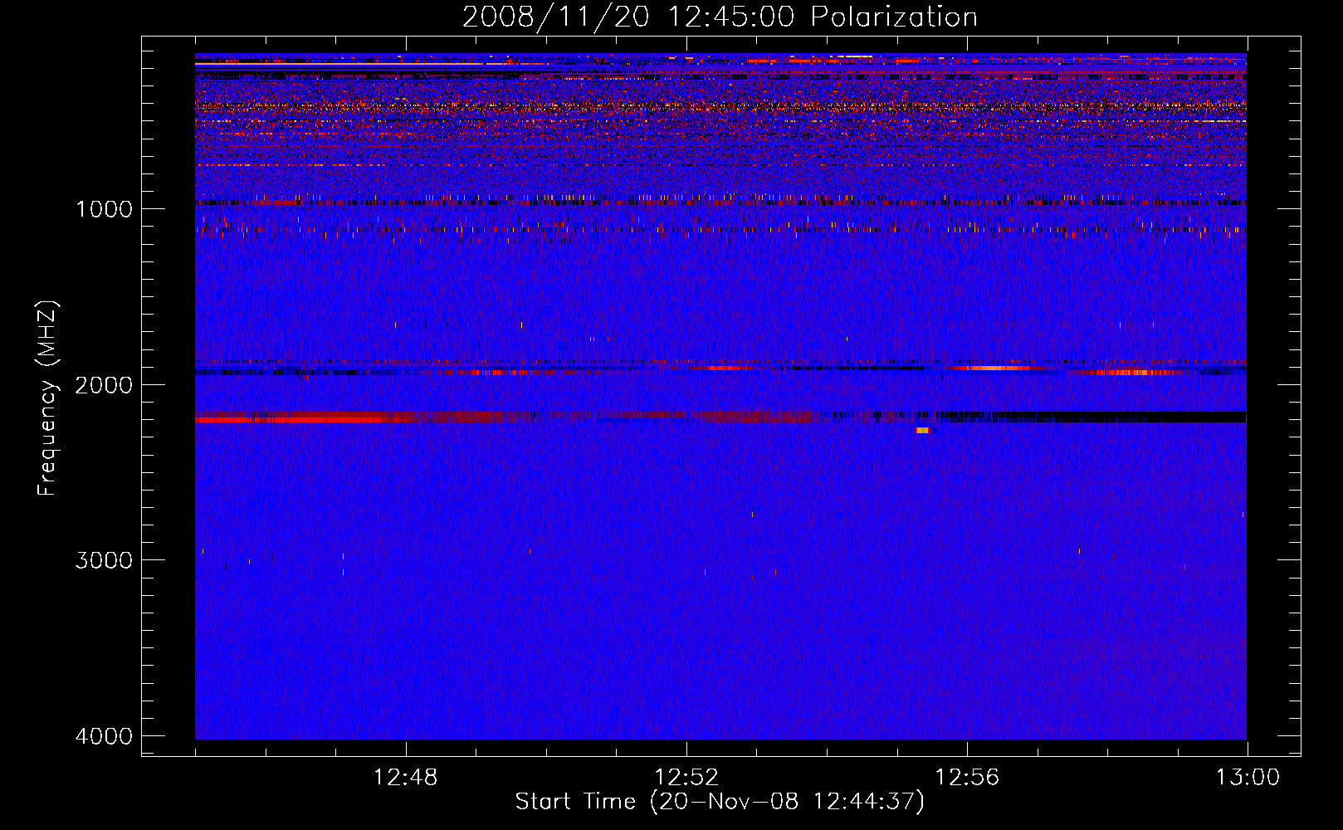Click the 4000 frequency tick label
The image size is (1343, 830).
click(104, 736)
